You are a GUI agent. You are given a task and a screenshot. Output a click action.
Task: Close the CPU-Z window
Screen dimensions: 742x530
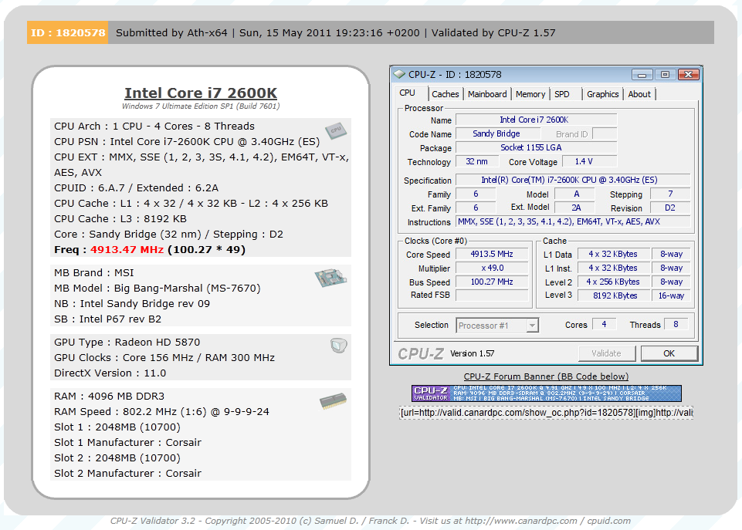(x=689, y=75)
